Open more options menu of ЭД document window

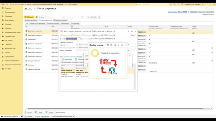coord(128,31)
